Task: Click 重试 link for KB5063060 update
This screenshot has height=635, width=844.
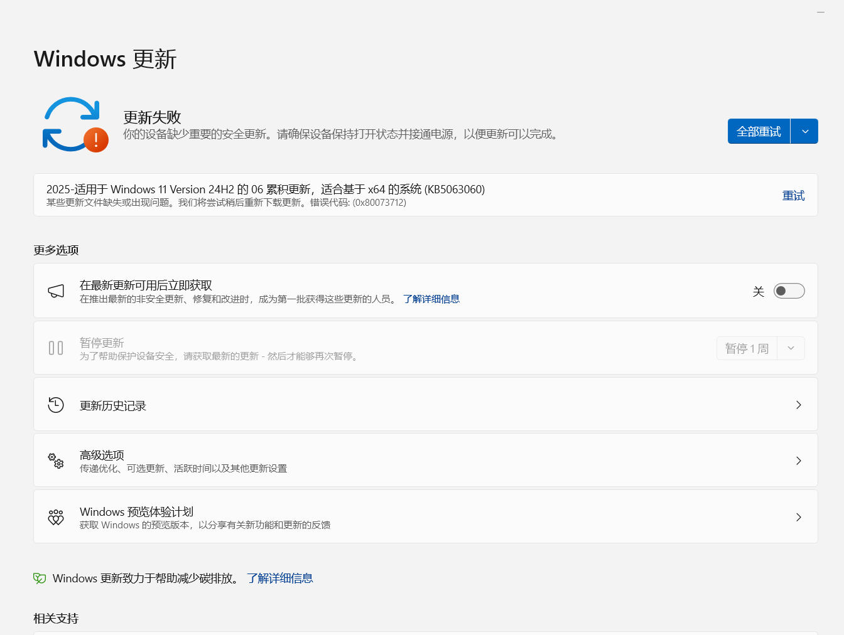Action: [x=793, y=196]
